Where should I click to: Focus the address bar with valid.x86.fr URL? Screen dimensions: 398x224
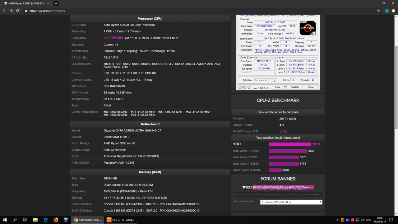199,11
